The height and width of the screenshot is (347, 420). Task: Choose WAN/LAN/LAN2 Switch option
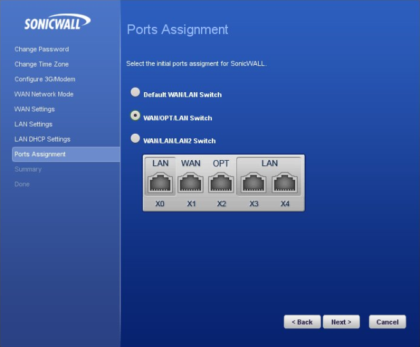[x=135, y=138]
